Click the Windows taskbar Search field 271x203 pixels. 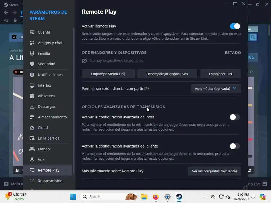coord(109,197)
